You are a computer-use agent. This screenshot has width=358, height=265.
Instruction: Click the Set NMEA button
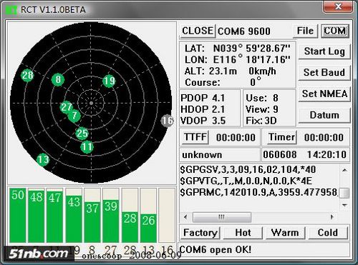[x=324, y=94]
